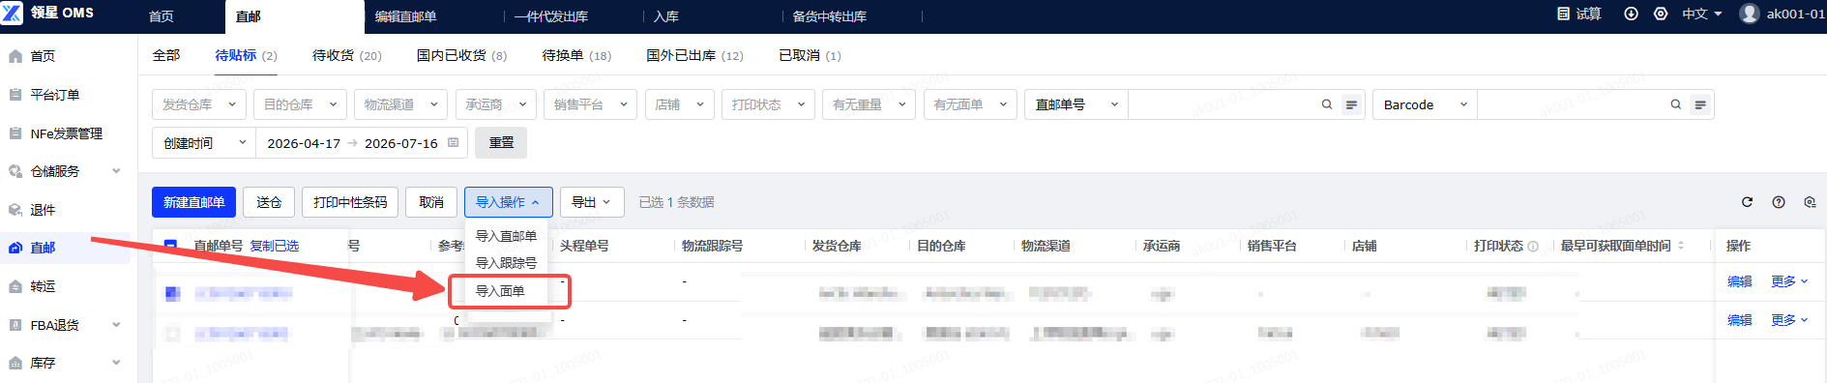The image size is (1827, 383).
Task: Open the batch input icon beside the Barcode search
Action: (1700, 104)
